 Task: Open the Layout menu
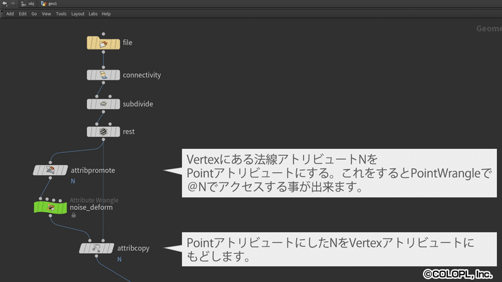tap(78, 14)
